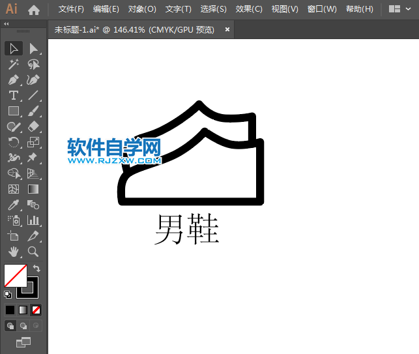Open the 编辑(E) menu
The height and width of the screenshot is (354, 419).
pyautogui.click(x=106, y=9)
